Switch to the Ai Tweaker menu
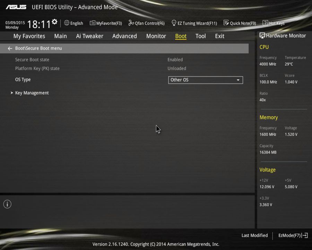Screen dimensions: 312x250 tap(89, 36)
